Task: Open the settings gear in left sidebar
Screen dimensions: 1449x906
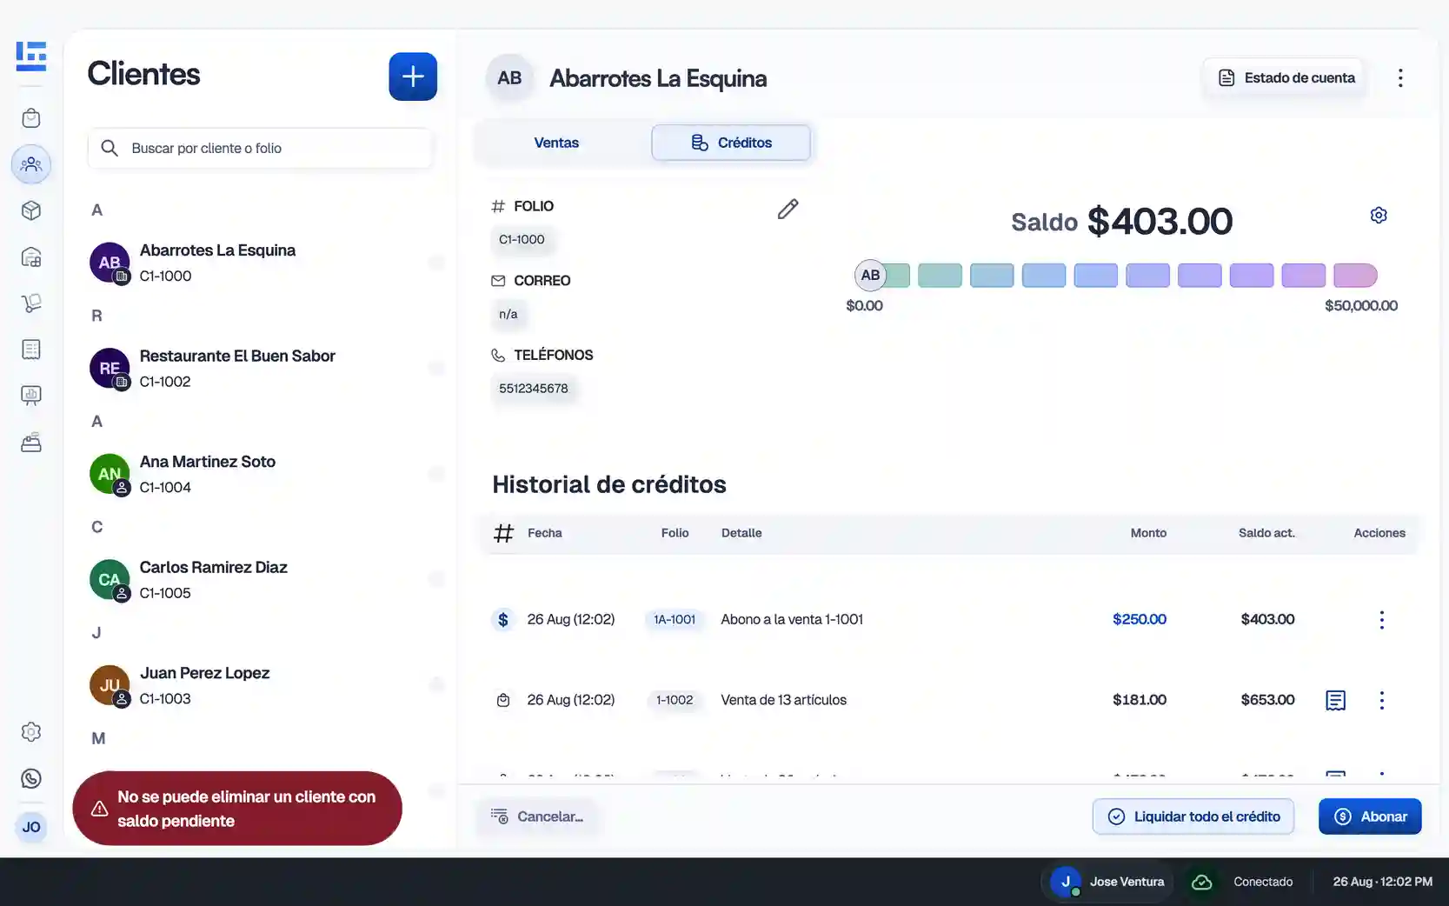Action: pyautogui.click(x=31, y=732)
